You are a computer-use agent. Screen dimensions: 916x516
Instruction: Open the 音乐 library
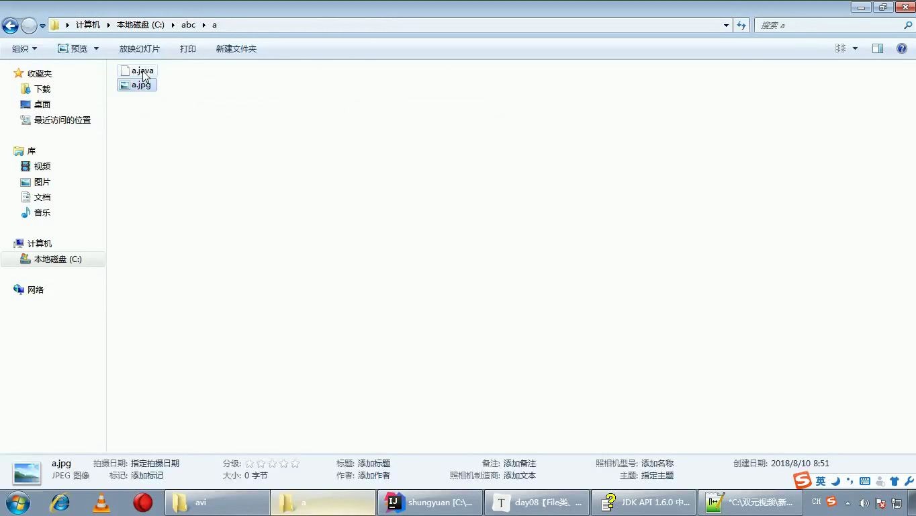tap(42, 212)
